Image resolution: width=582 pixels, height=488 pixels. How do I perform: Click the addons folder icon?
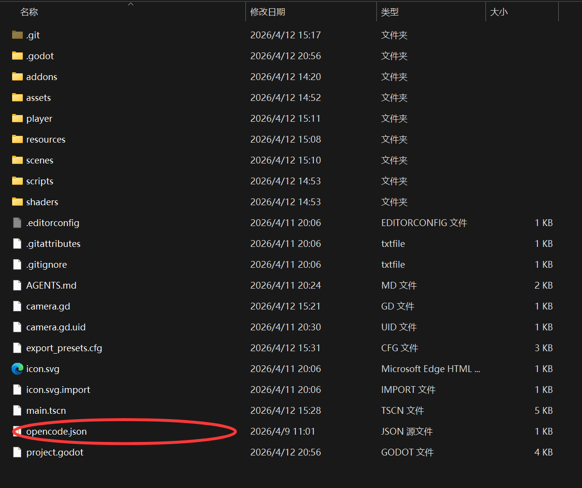coord(17,77)
